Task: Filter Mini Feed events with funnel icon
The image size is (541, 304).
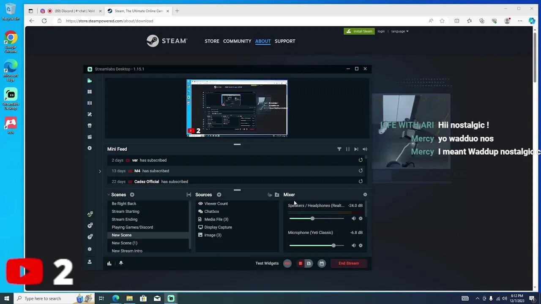Action: coord(339,149)
